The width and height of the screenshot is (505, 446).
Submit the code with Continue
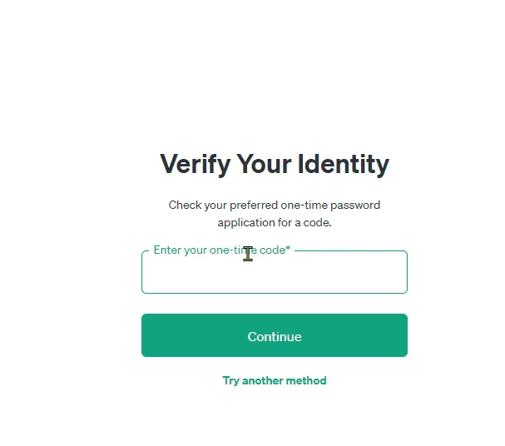click(275, 335)
